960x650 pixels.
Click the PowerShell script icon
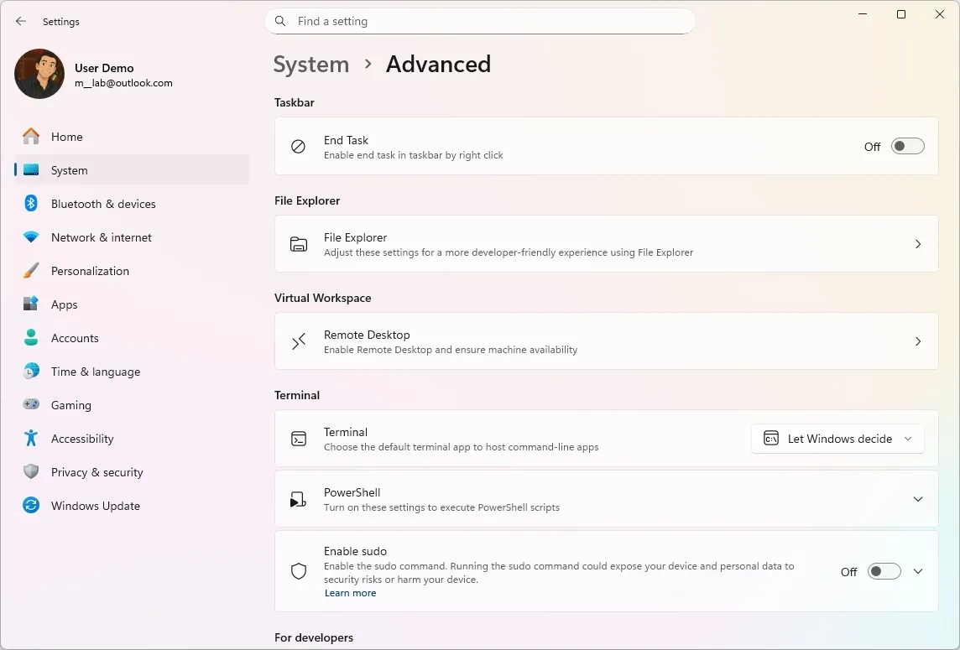click(298, 499)
